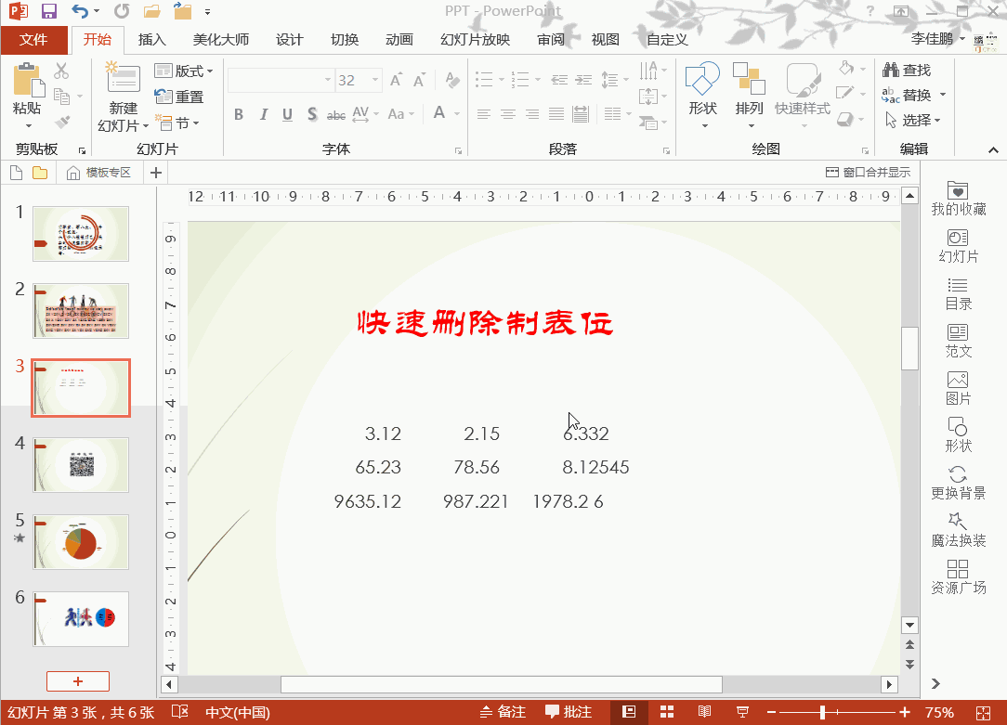Open the 替换 replace dropdown arrow
1007x725 pixels.
(943, 95)
